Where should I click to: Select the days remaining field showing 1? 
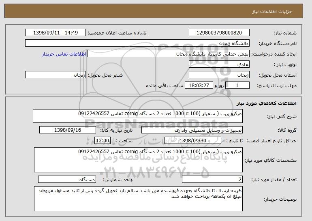coord(237,86)
